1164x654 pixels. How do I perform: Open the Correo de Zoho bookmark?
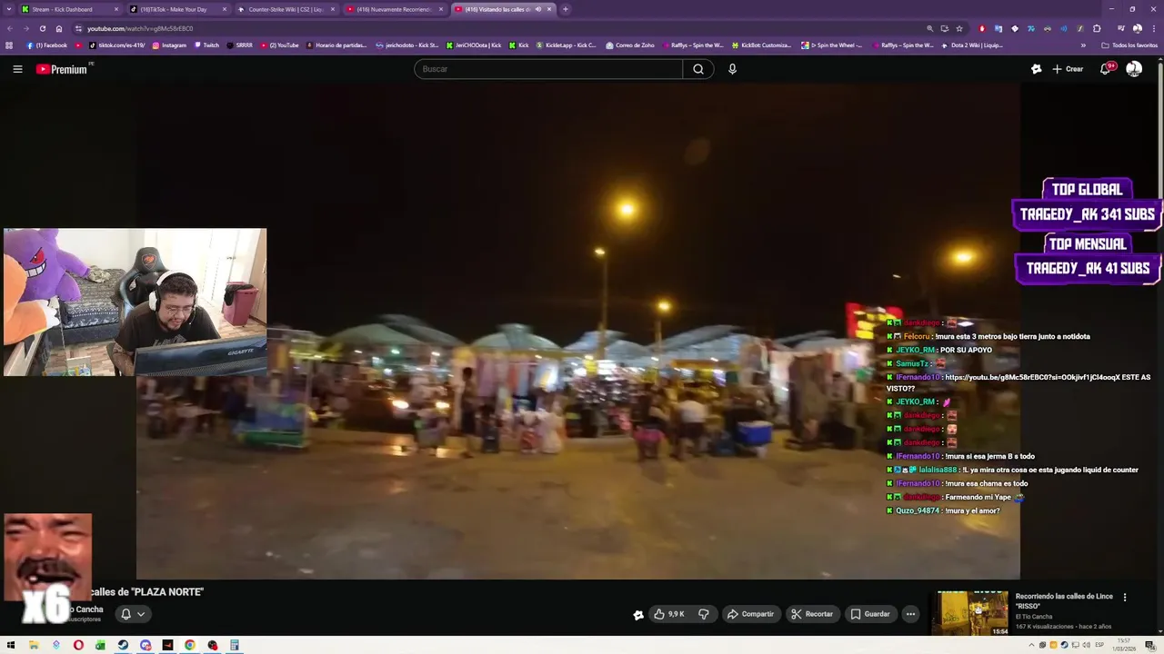click(629, 45)
